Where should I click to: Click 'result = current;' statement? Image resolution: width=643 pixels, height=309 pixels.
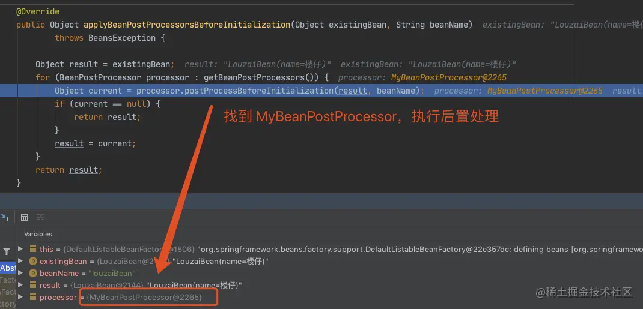pyautogui.click(x=95, y=143)
